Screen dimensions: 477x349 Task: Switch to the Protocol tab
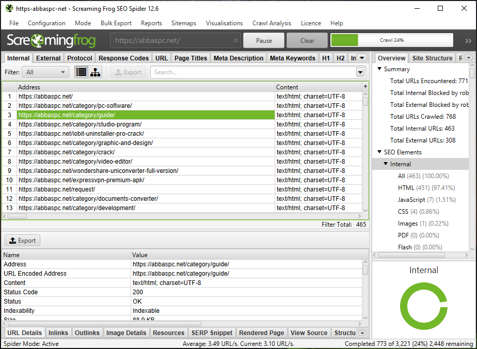(x=79, y=58)
